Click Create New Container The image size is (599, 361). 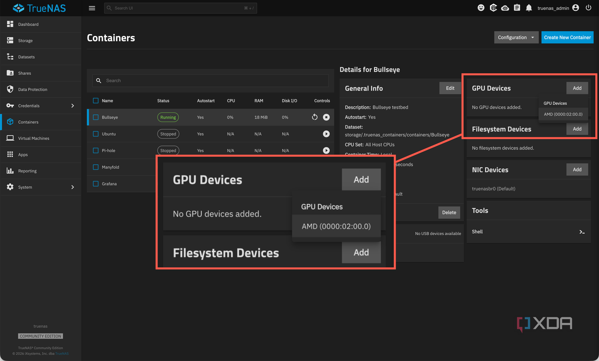pos(567,37)
